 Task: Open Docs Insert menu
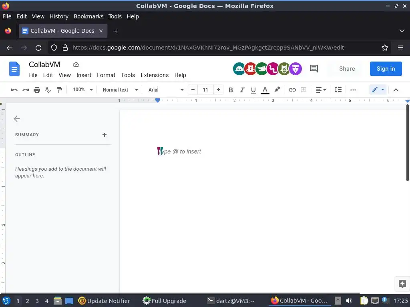[84, 75]
